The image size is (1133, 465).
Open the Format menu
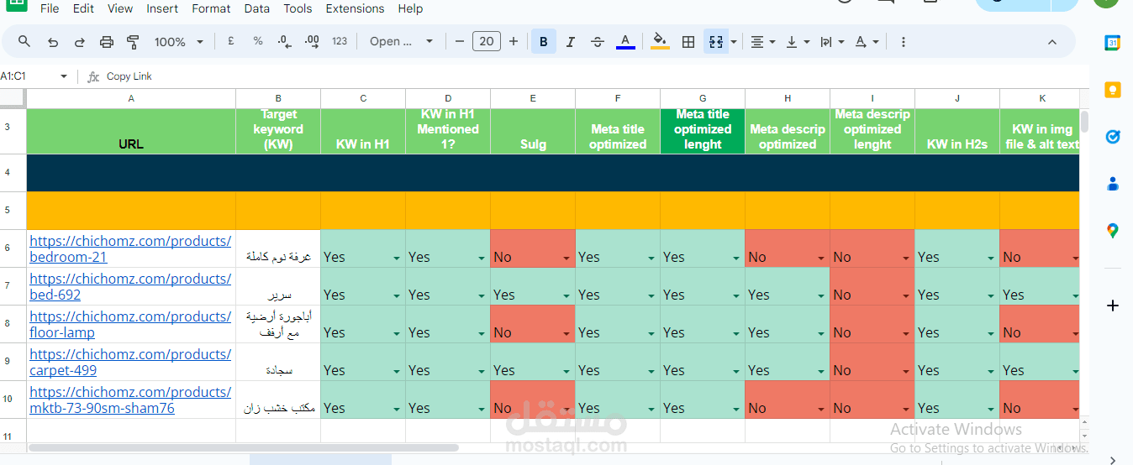[211, 8]
